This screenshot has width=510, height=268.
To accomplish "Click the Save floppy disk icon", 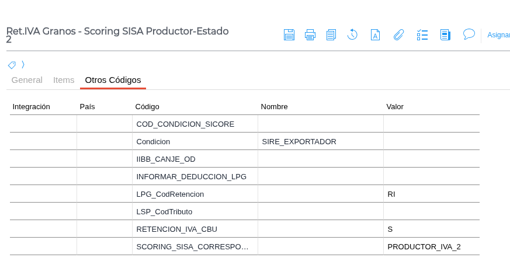I will tap(289, 35).
